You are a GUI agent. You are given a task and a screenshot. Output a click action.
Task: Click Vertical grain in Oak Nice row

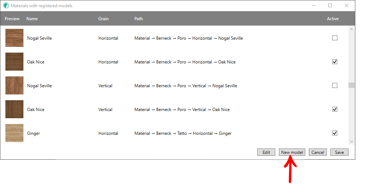click(105, 110)
